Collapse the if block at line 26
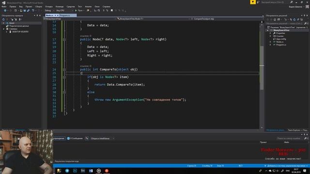310x174 pixels. (64, 77)
